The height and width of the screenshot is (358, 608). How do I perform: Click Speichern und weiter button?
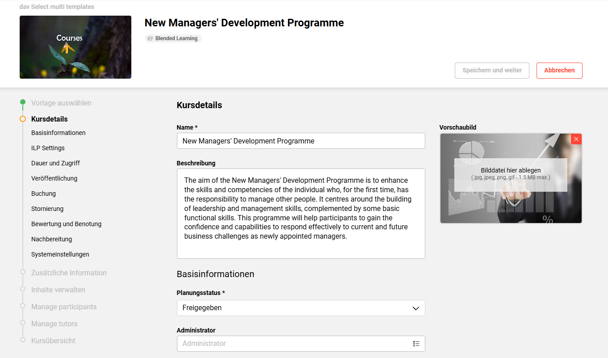click(x=492, y=71)
